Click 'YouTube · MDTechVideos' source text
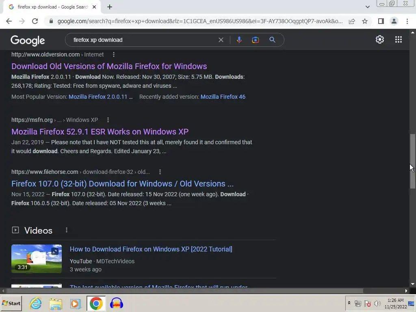 click(x=102, y=261)
